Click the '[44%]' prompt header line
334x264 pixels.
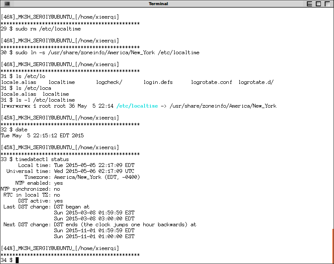pos(60,248)
